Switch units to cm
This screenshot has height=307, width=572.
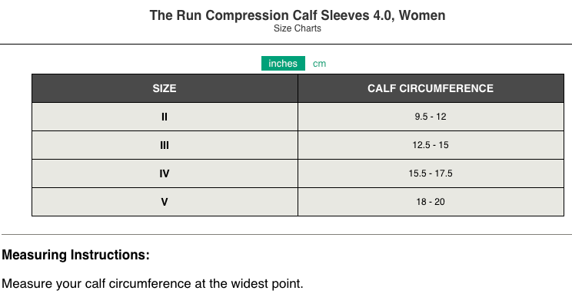tap(319, 64)
